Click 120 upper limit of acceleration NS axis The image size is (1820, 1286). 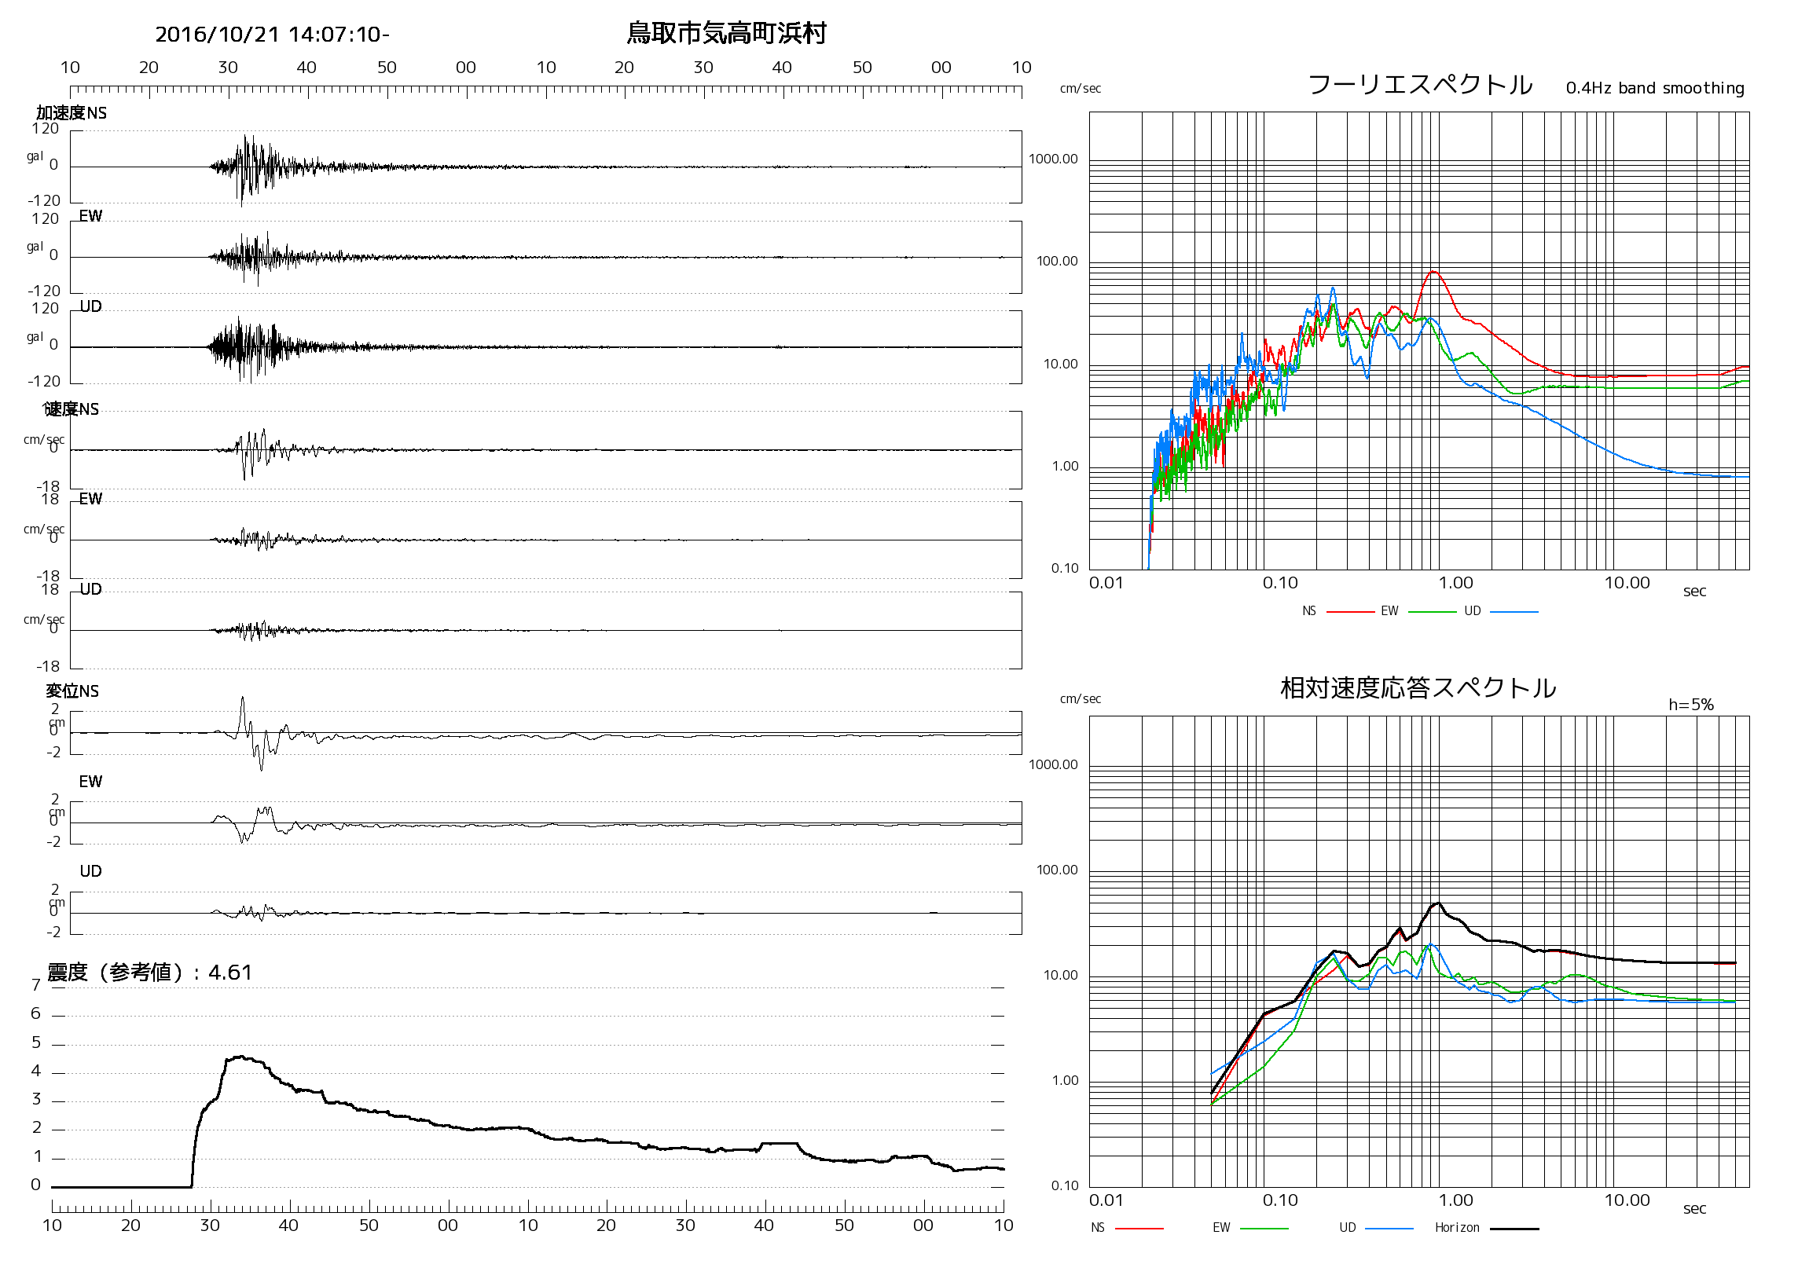45,129
